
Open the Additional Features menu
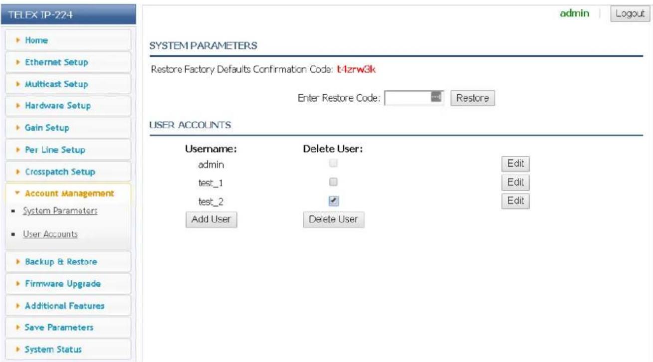point(67,306)
